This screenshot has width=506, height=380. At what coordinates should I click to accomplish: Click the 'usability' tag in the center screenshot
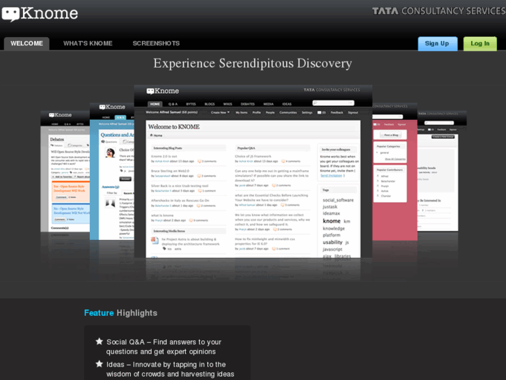point(333,242)
